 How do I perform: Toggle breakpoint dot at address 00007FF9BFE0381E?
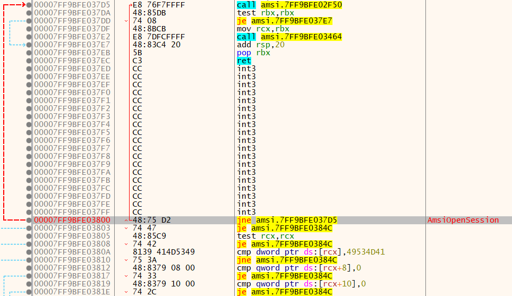[x=29, y=292]
